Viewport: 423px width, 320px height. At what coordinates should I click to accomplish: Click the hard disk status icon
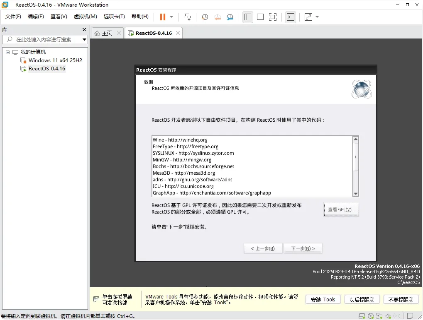click(x=362, y=316)
